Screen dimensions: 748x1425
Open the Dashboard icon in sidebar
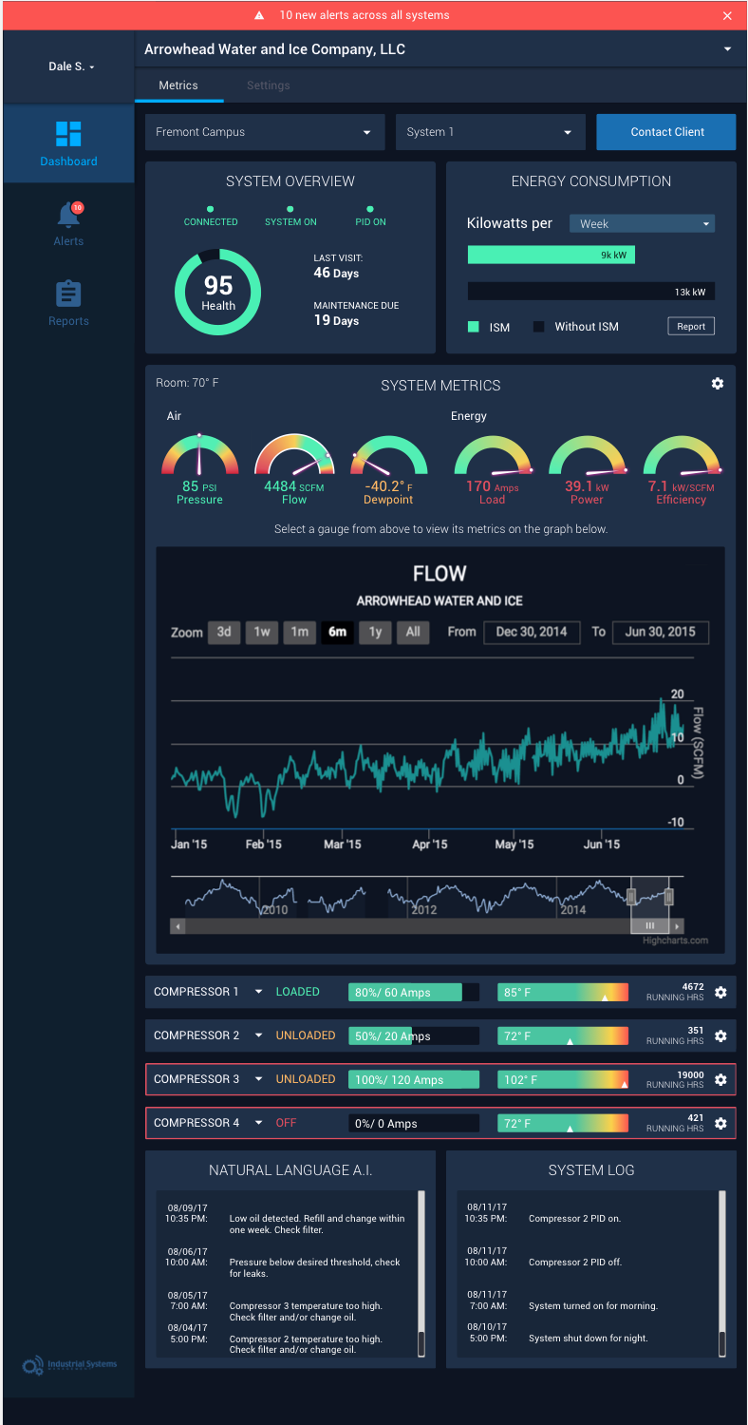pyautogui.click(x=68, y=134)
